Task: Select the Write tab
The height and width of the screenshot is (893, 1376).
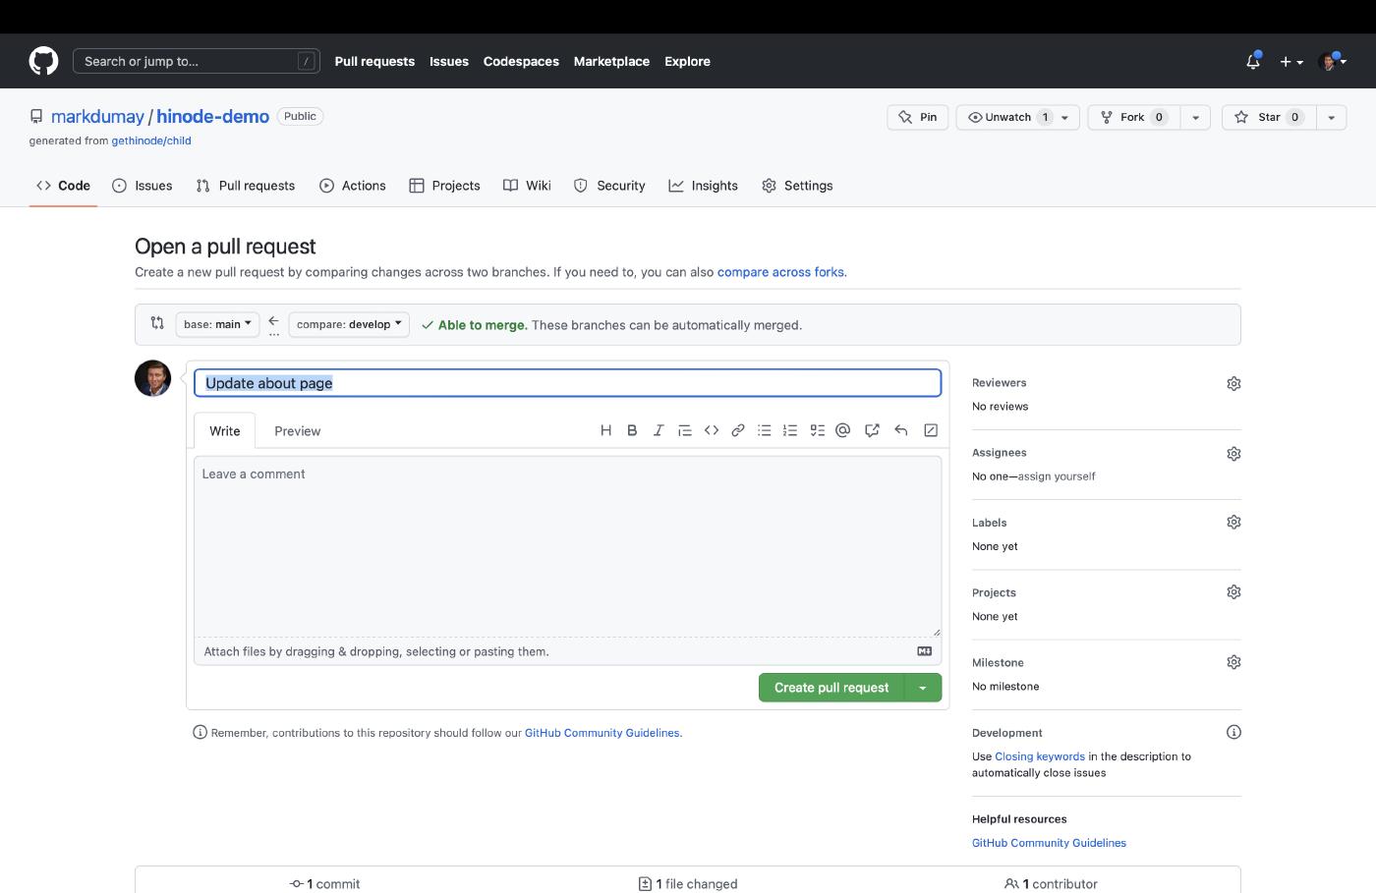Action: tap(224, 431)
